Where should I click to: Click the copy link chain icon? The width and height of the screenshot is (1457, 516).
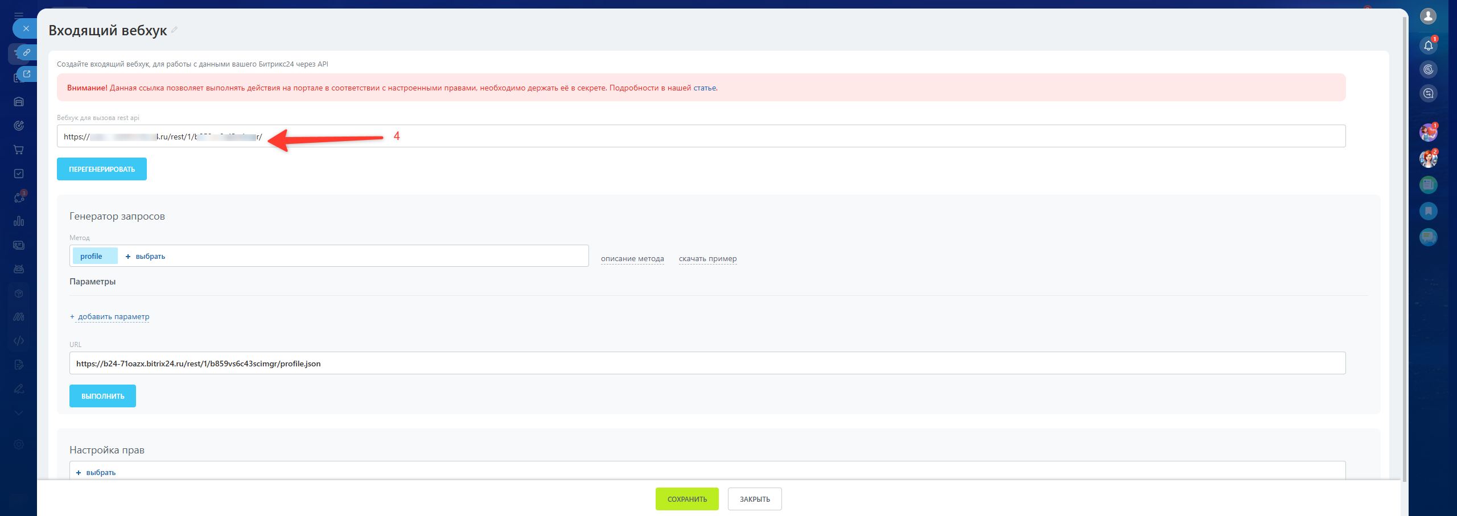click(x=26, y=52)
